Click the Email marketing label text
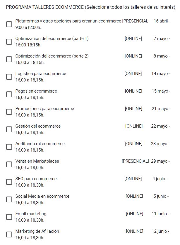 31,214
